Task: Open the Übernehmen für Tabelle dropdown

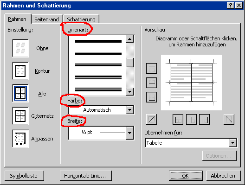Action: pos(232,143)
